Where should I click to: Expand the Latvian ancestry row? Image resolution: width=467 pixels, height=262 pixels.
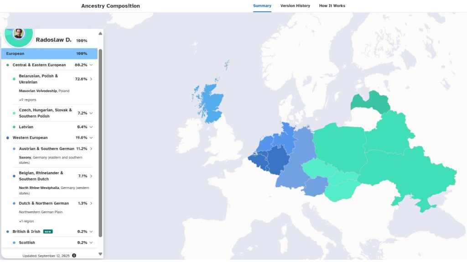(91, 127)
